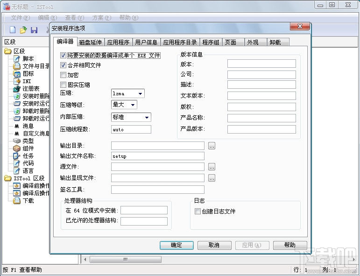Select the 代码 tree icon
Screen dimensions: 360x276
point(17,163)
